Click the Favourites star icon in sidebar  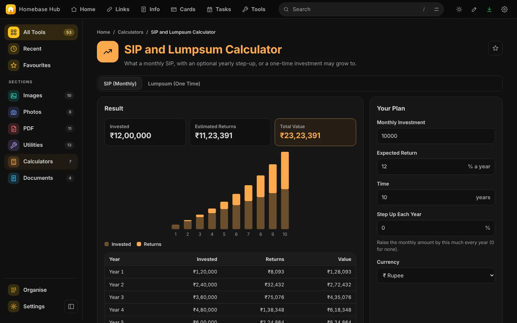(14, 65)
